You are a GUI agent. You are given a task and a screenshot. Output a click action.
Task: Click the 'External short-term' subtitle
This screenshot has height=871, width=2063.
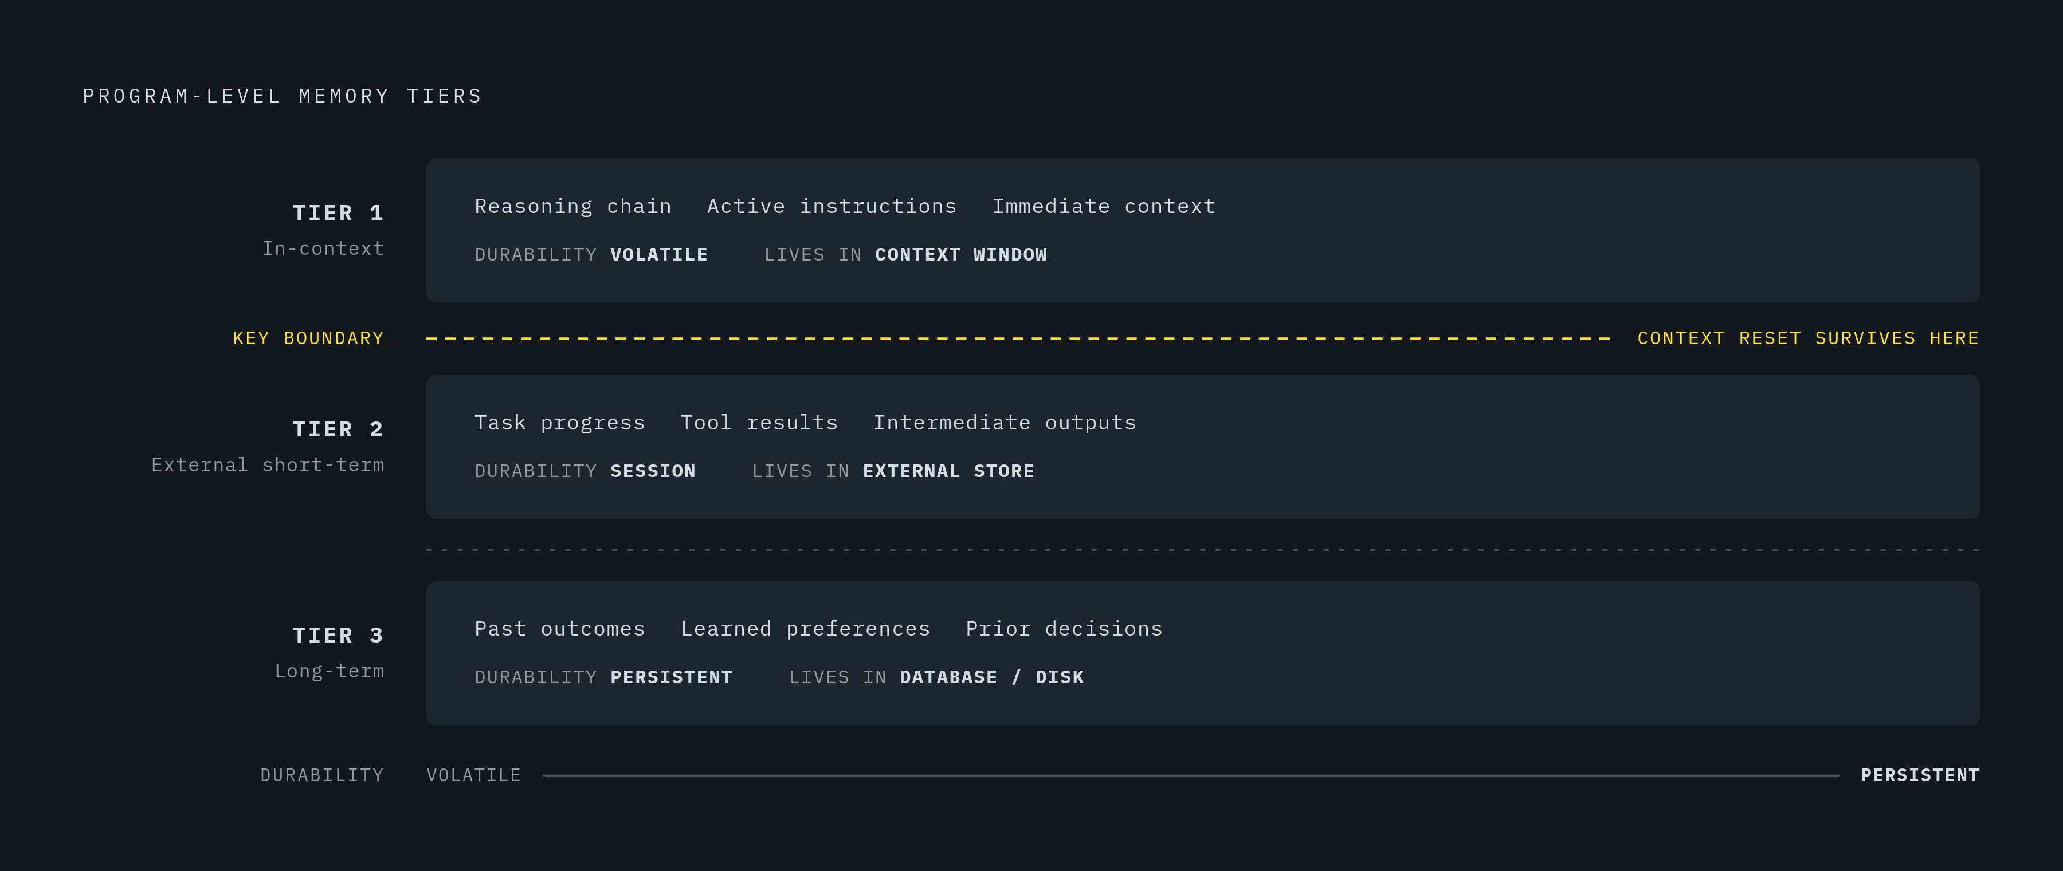(268, 465)
